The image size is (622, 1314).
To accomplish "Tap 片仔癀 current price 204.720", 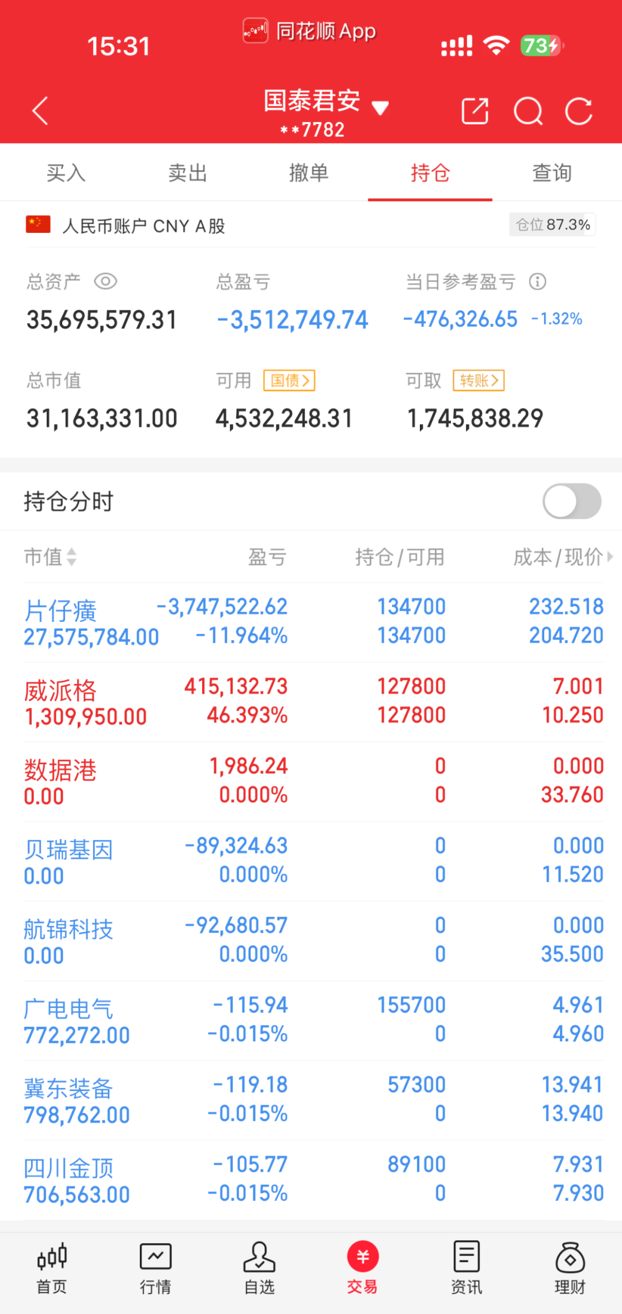I will tap(566, 636).
